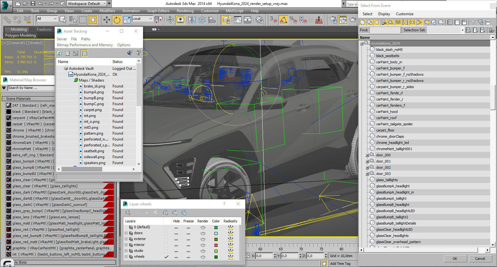Check the box for studio layer
Screen dimensions: 497x267
(x=166, y=251)
